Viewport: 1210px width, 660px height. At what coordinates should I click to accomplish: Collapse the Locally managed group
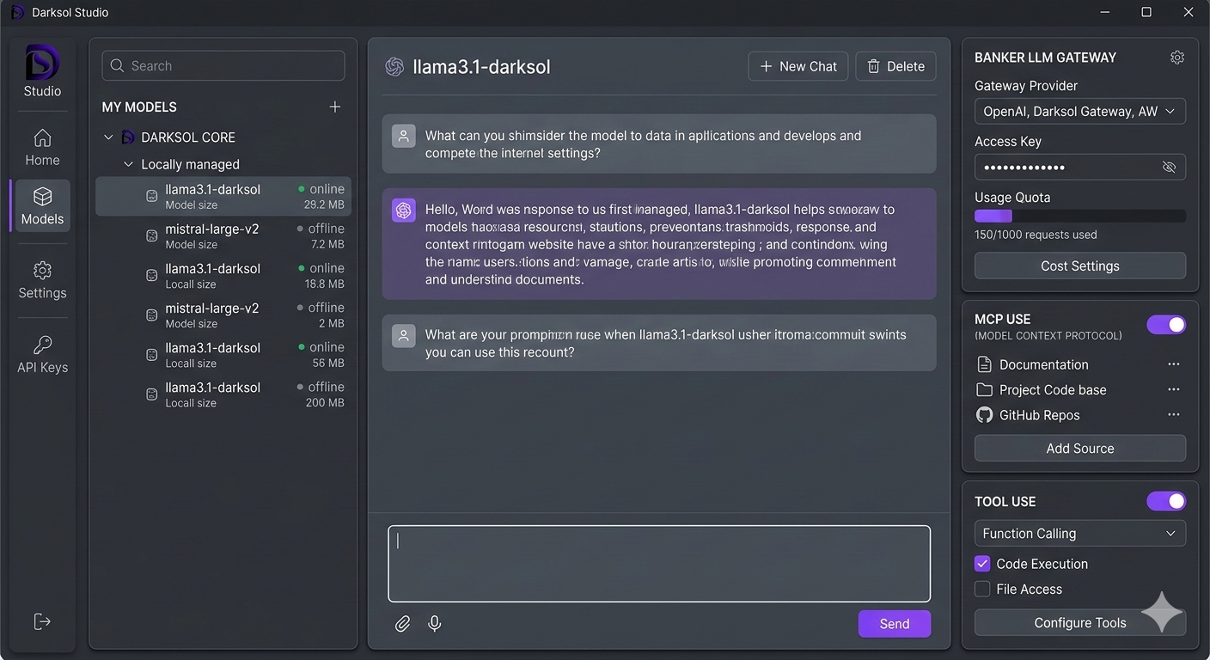128,164
